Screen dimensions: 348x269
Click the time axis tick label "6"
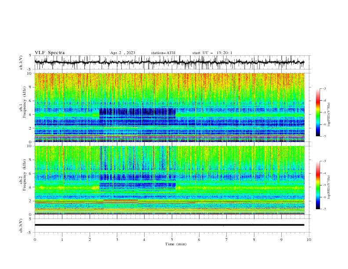[199, 240]
